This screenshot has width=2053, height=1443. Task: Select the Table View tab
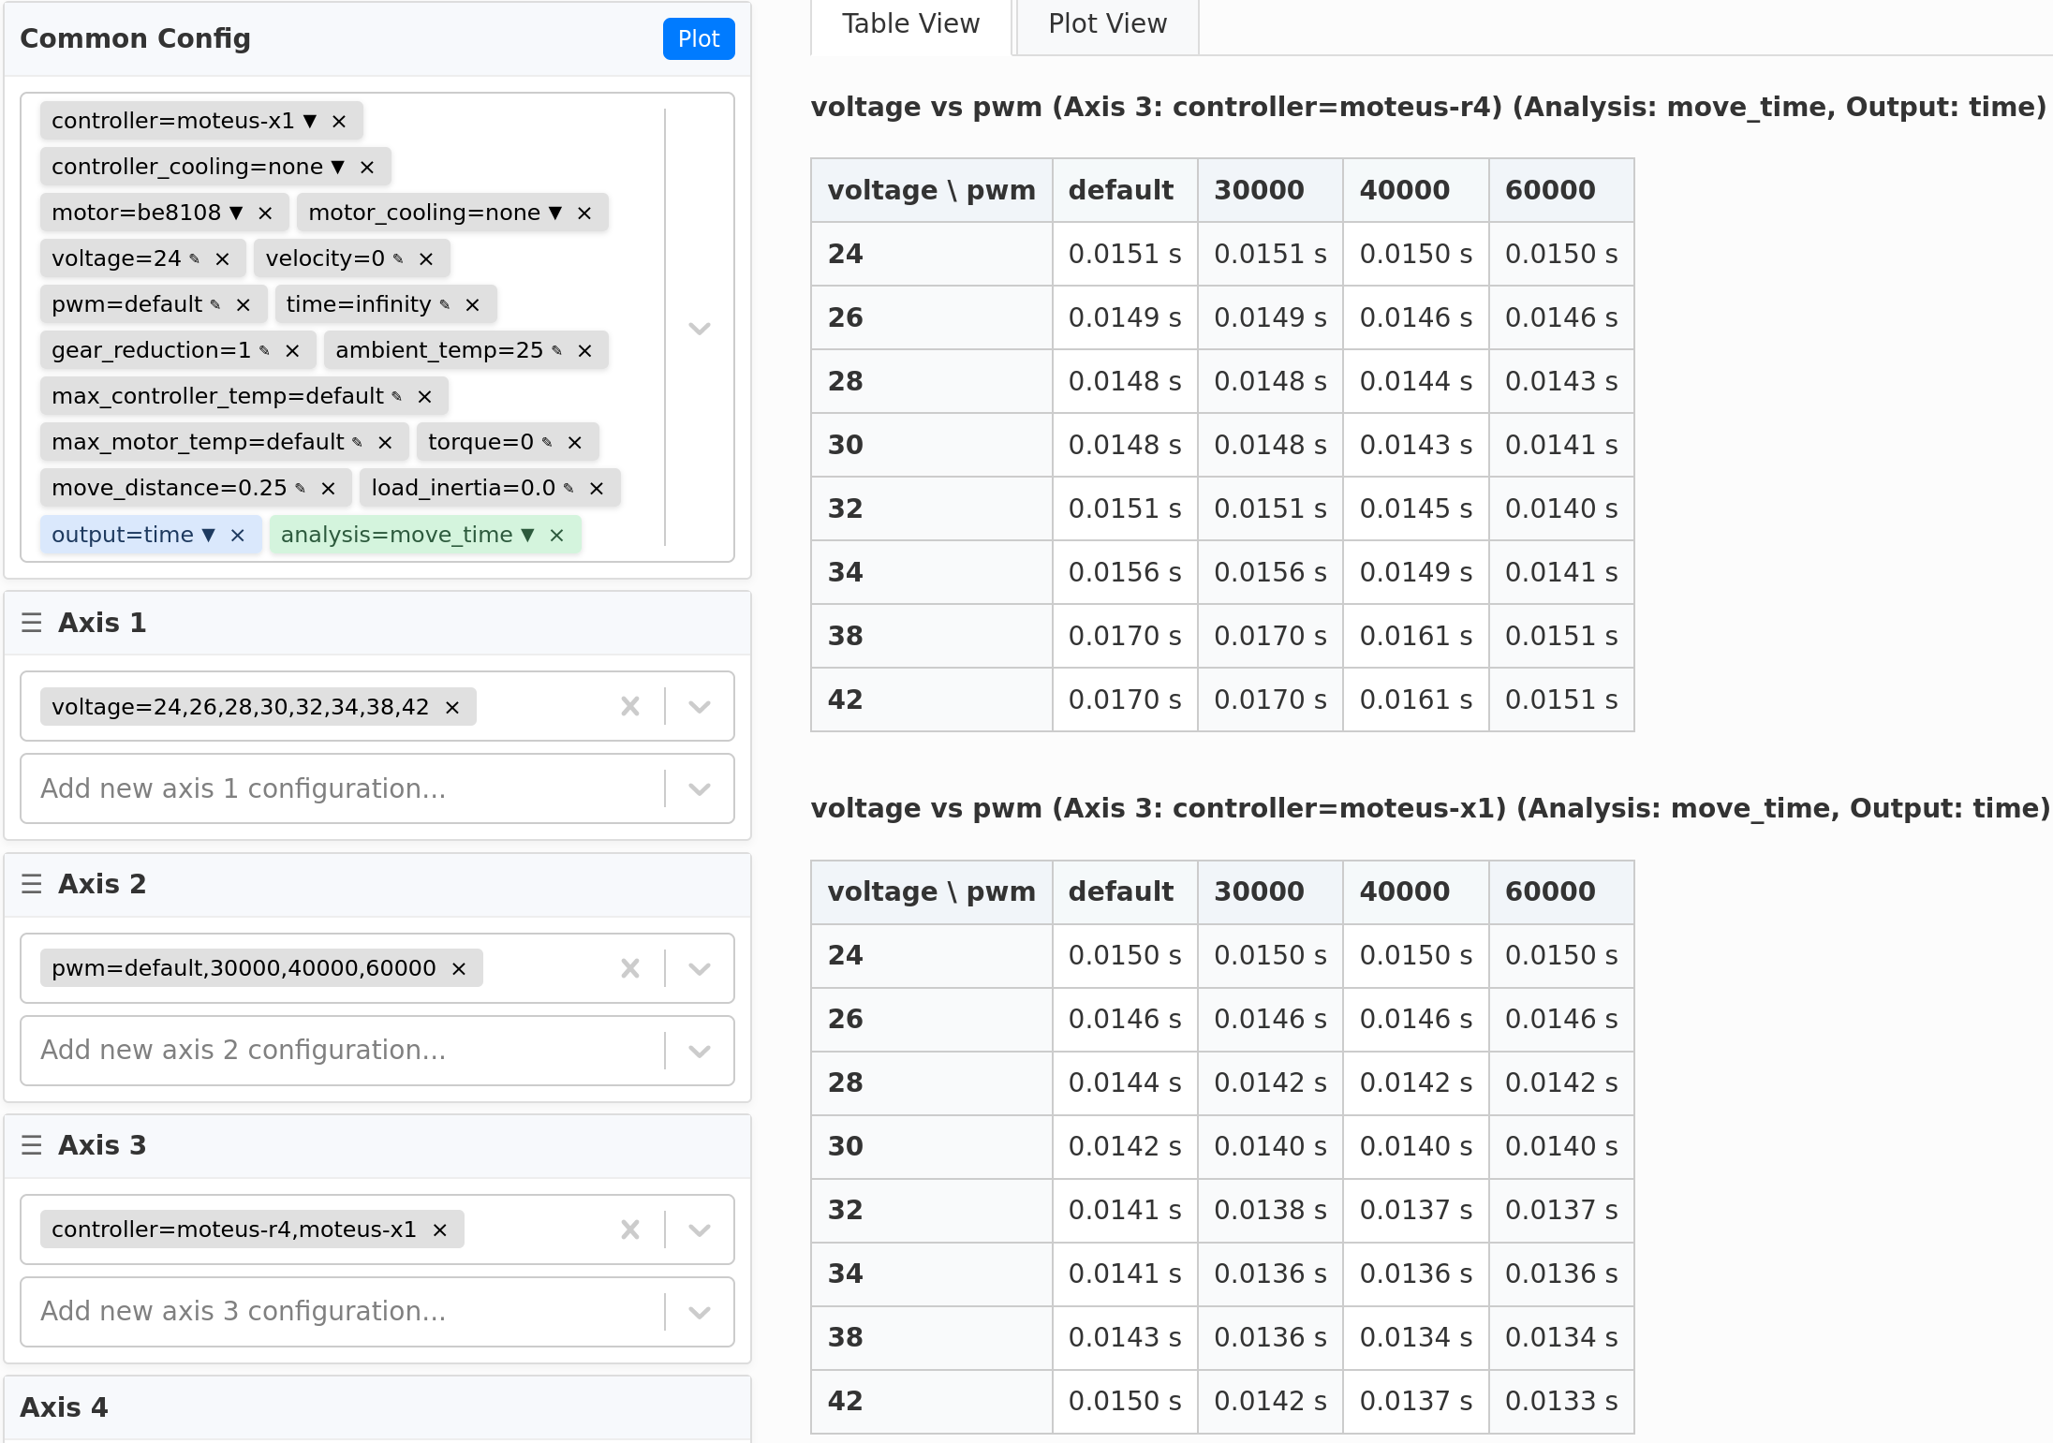click(910, 24)
